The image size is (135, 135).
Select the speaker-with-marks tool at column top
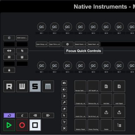(64, 83)
